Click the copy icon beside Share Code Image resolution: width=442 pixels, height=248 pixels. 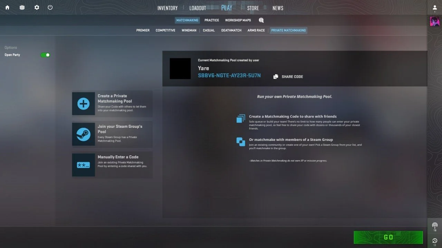click(x=276, y=76)
